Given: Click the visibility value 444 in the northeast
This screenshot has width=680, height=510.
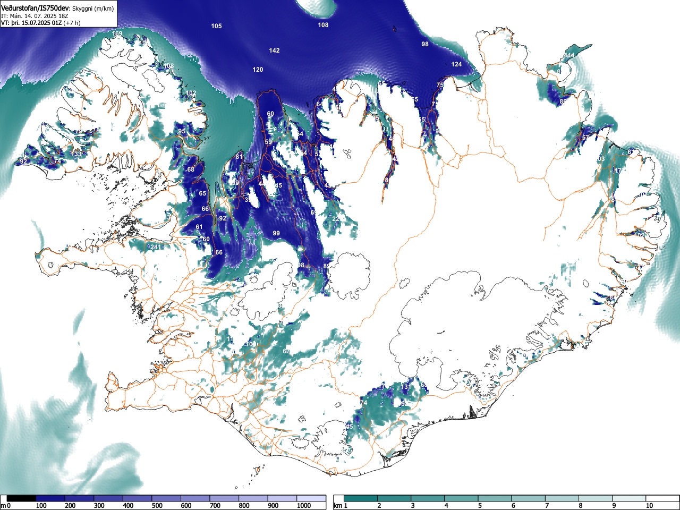Looking at the screenshot, I should [x=569, y=55].
